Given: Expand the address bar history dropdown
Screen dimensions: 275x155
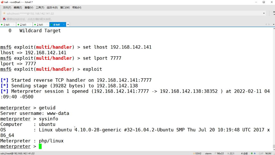Looking at the screenshot, I should (x=264, y=13).
